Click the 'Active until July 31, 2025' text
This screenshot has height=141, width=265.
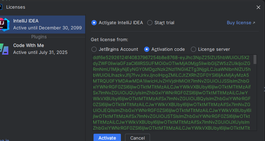tap(41, 53)
